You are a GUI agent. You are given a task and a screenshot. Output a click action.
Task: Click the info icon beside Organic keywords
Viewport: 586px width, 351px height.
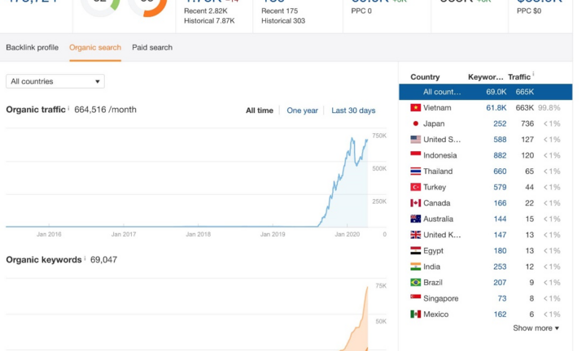pyautogui.click(x=85, y=260)
